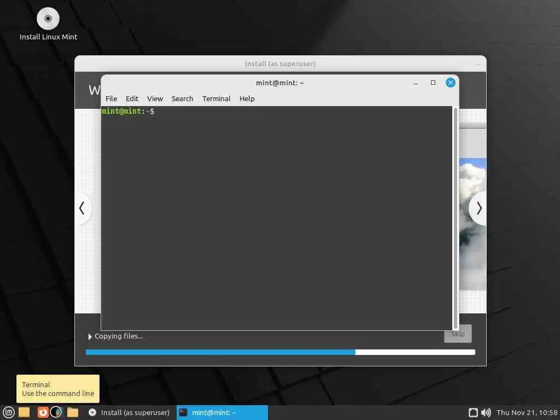Expand the Copying files details triangle
Image resolution: width=560 pixels, height=420 pixels.
pyautogui.click(x=90, y=336)
